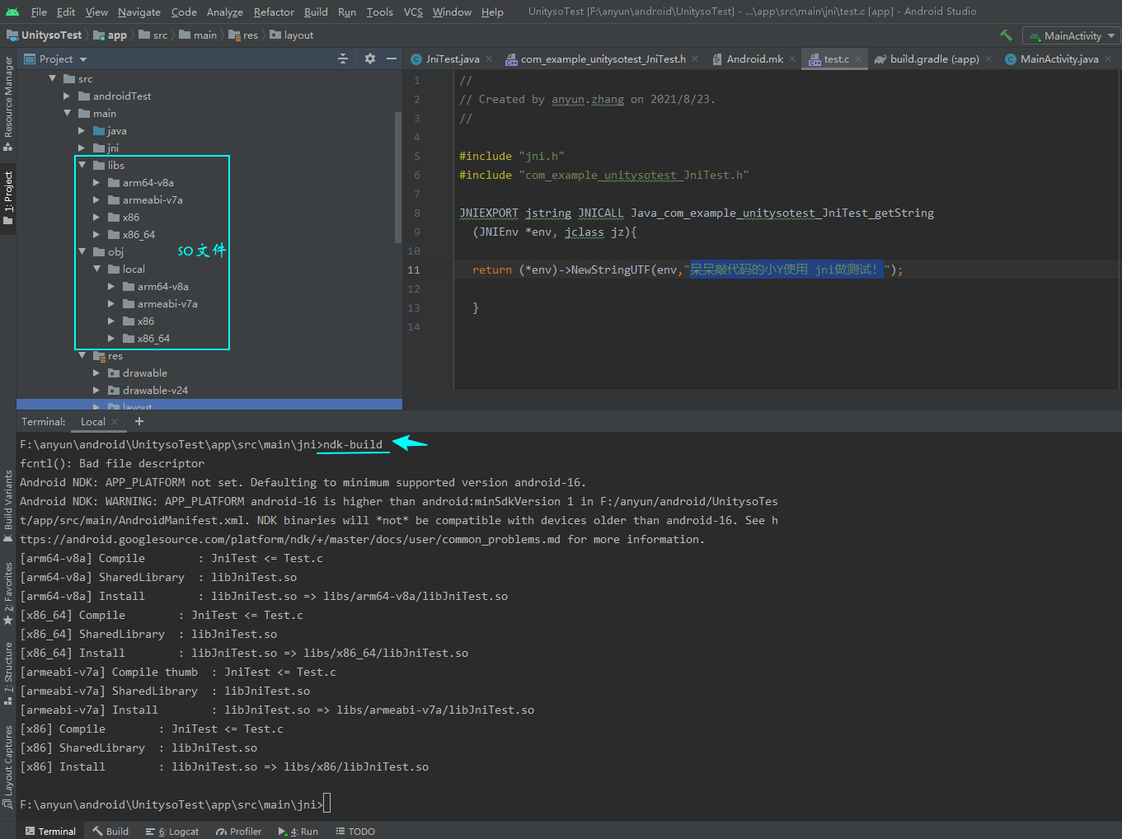Click the res breadcrumb
The width and height of the screenshot is (1122, 839).
click(243, 35)
